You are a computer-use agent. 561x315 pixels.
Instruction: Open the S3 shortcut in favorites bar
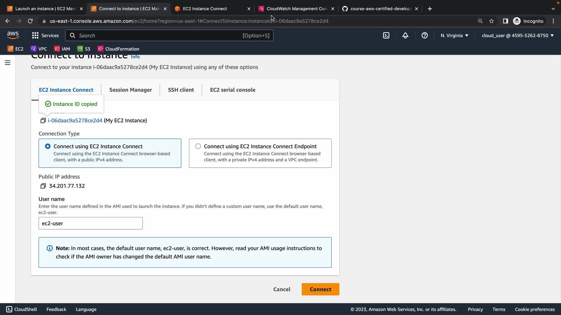pyautogui.click(x=84, y=49)
